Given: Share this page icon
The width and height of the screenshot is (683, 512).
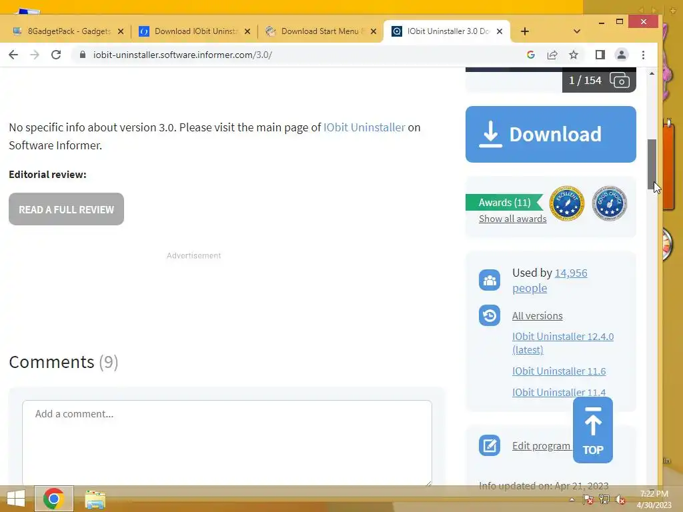Looking at the screenshot, I should tap(552, 55).
